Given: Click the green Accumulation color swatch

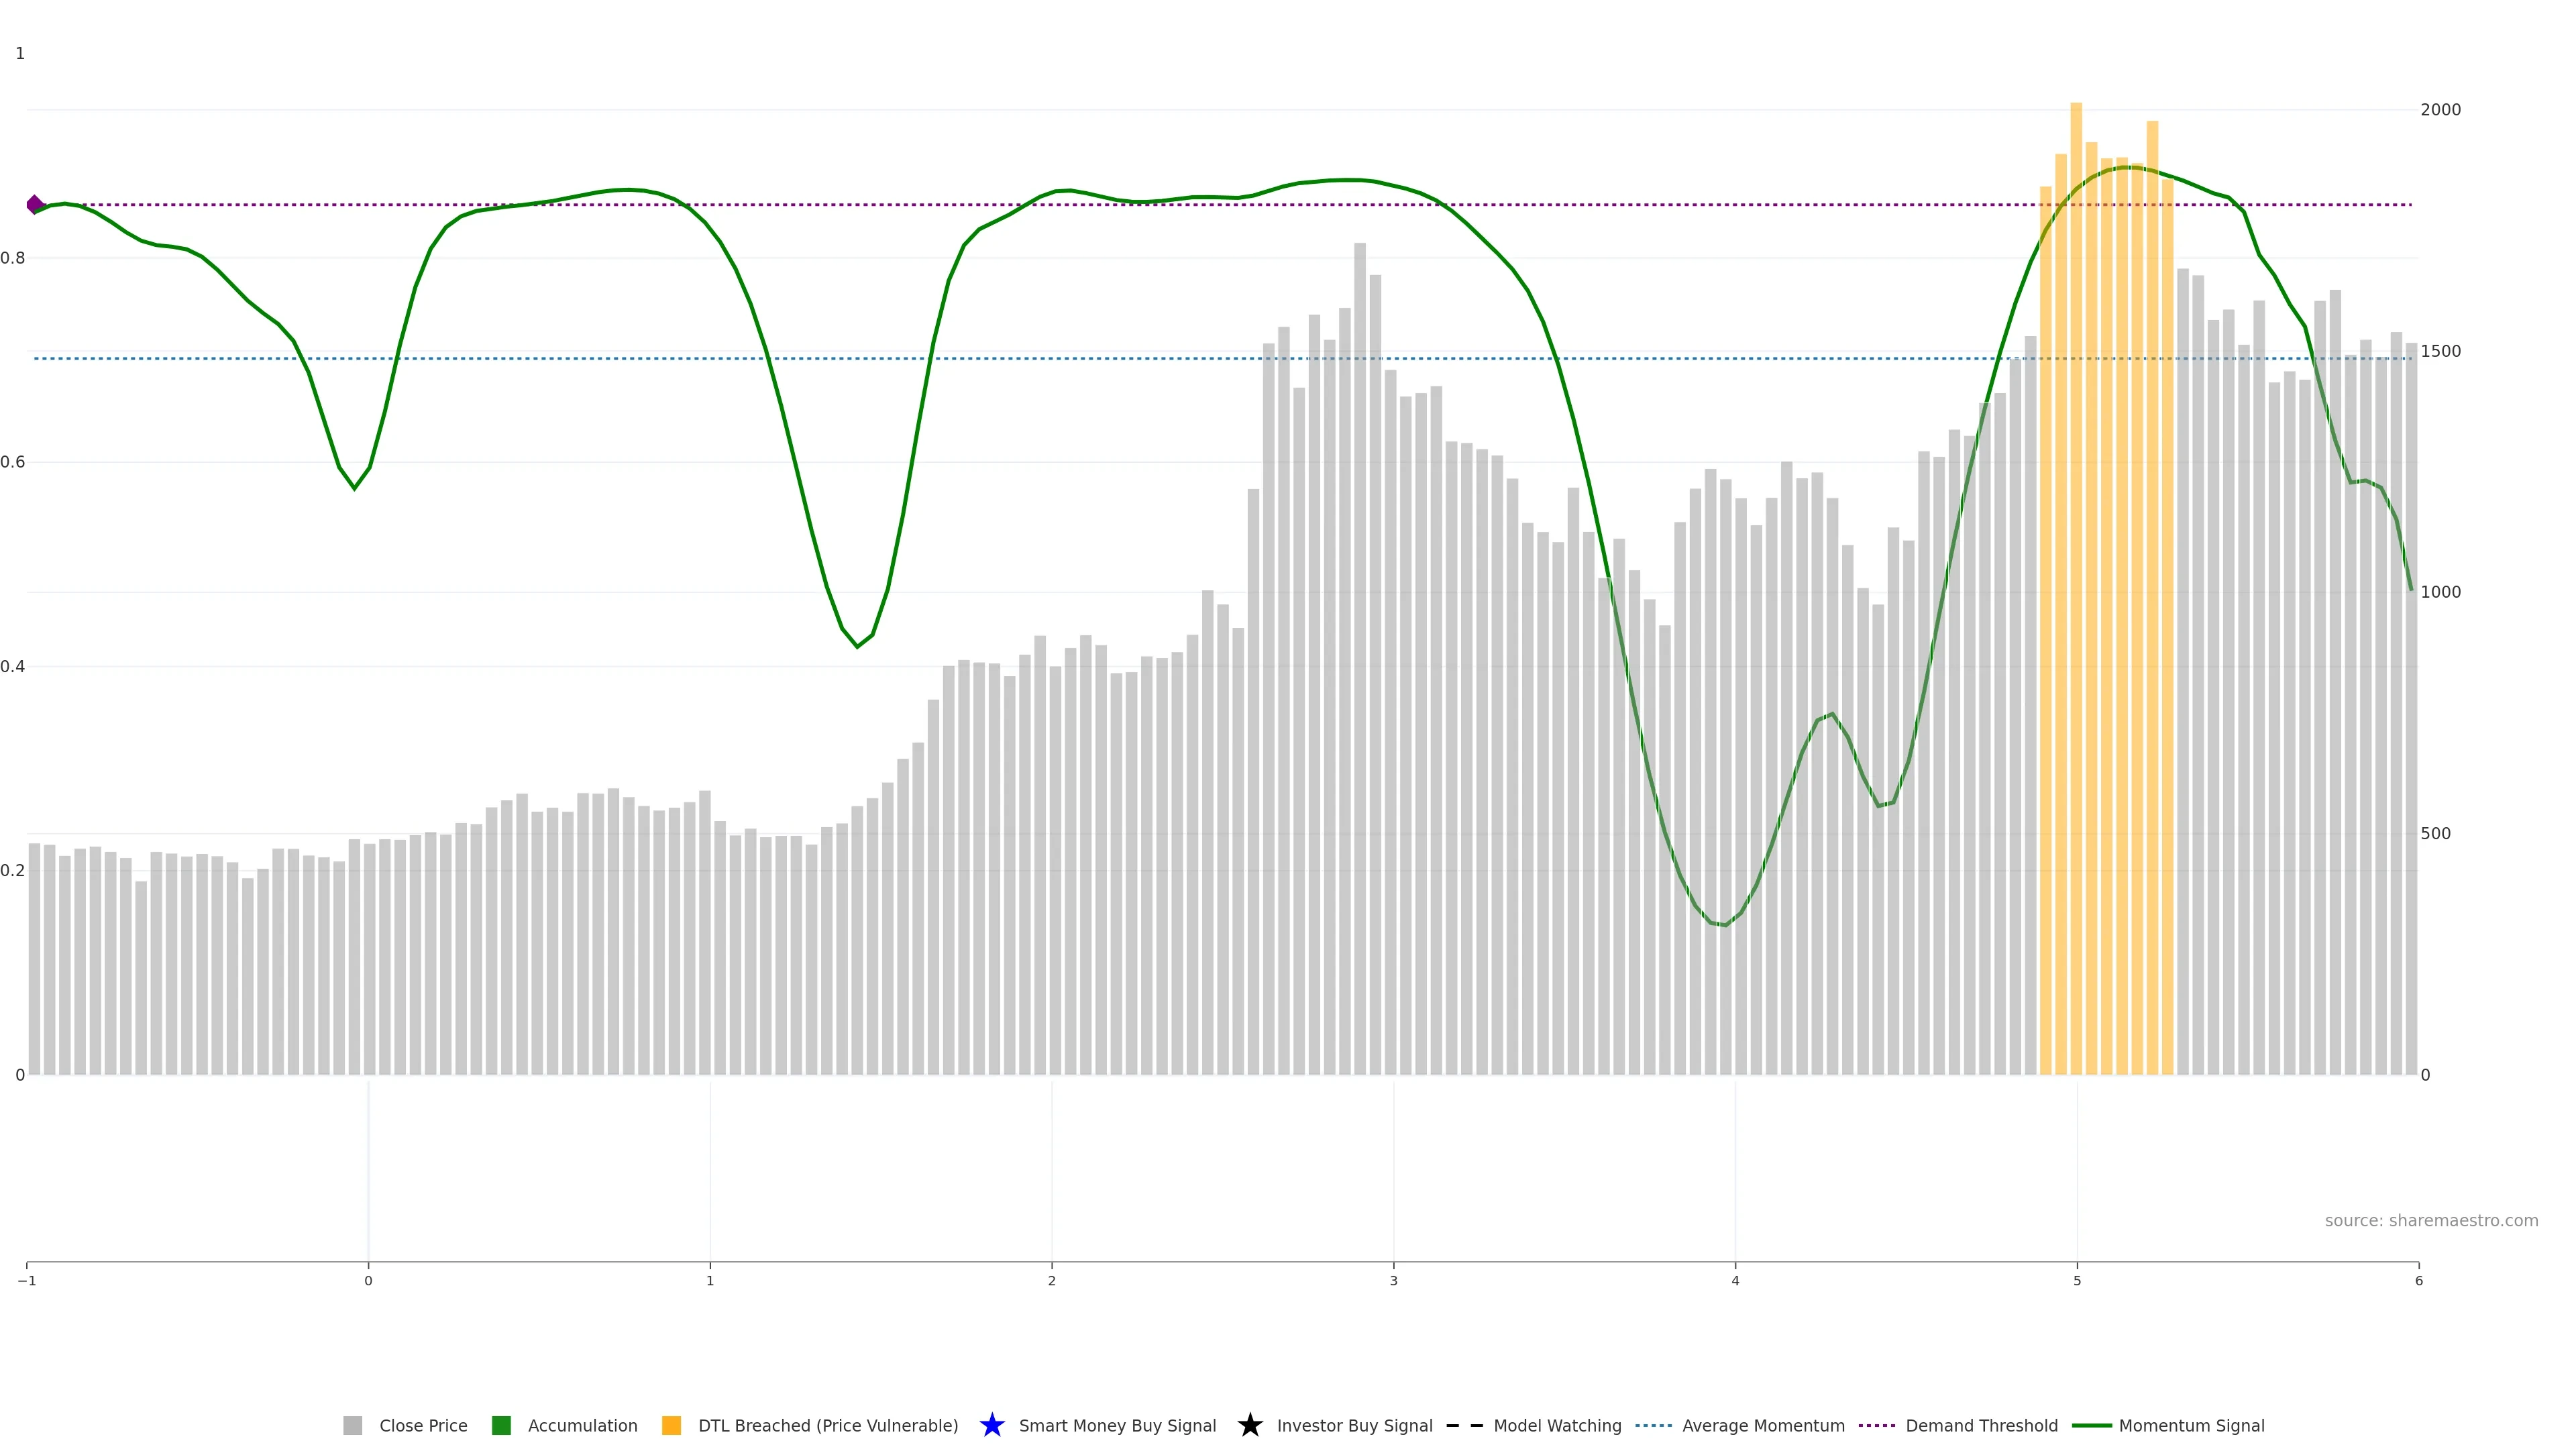Looking at the screenshot, I should (501, 1425).
